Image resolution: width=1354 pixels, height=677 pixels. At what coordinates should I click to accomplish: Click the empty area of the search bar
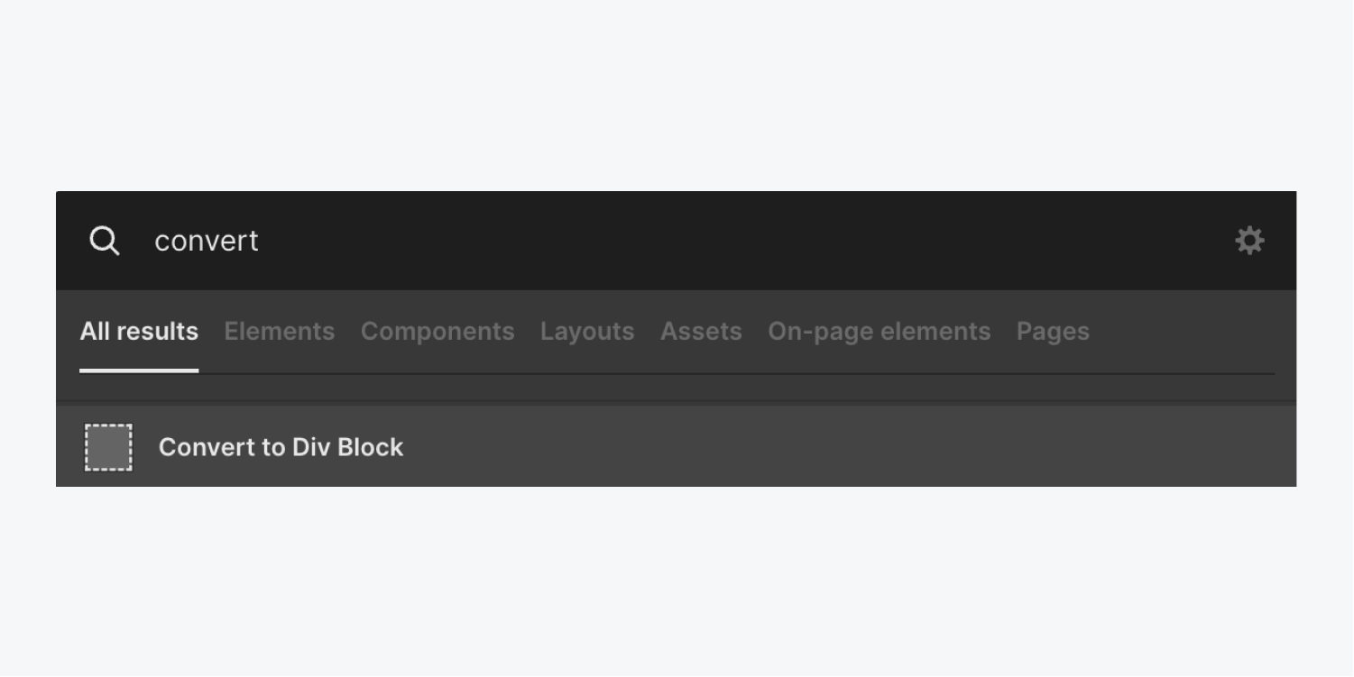pyautogui.click(x=722, y=241)
